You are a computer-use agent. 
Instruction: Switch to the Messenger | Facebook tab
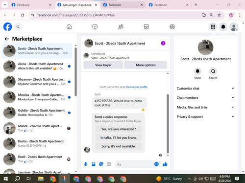(77, 5)
